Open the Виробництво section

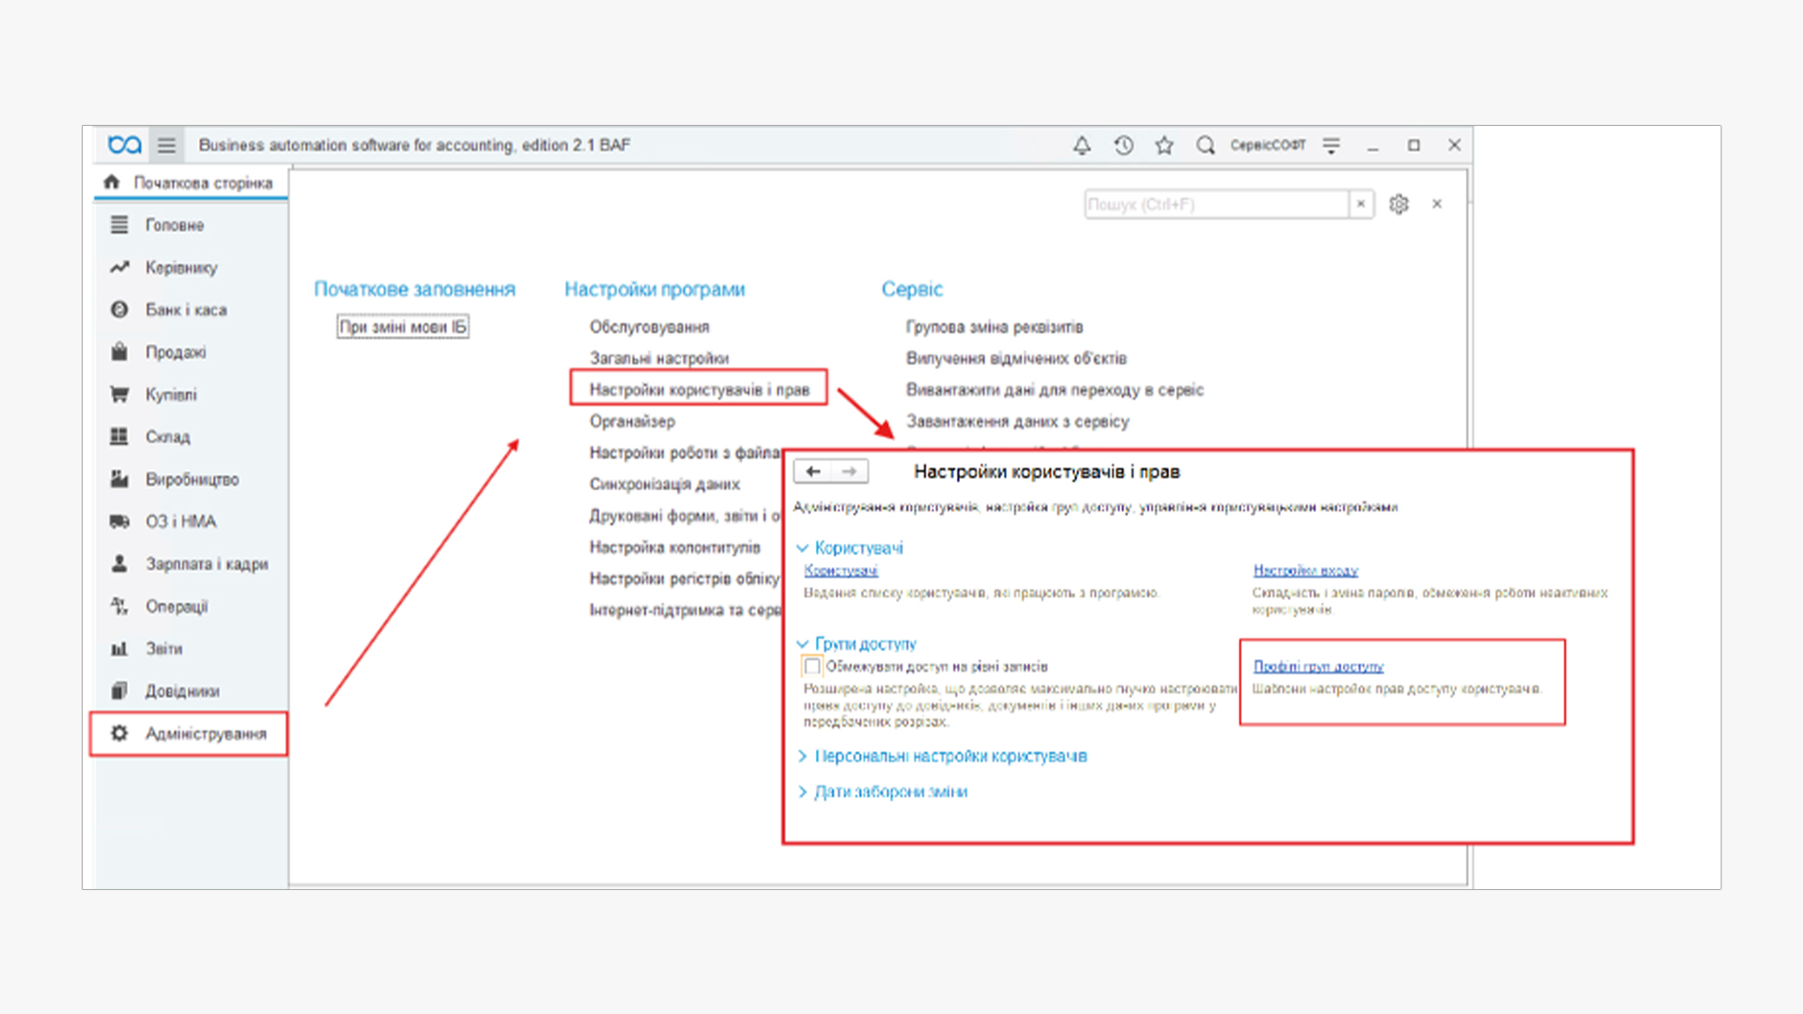tap(192, 480)
